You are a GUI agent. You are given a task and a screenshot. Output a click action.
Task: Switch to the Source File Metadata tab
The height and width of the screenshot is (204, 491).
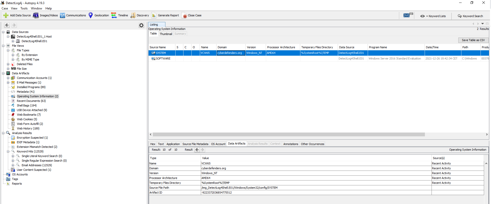tap(195, 144)
